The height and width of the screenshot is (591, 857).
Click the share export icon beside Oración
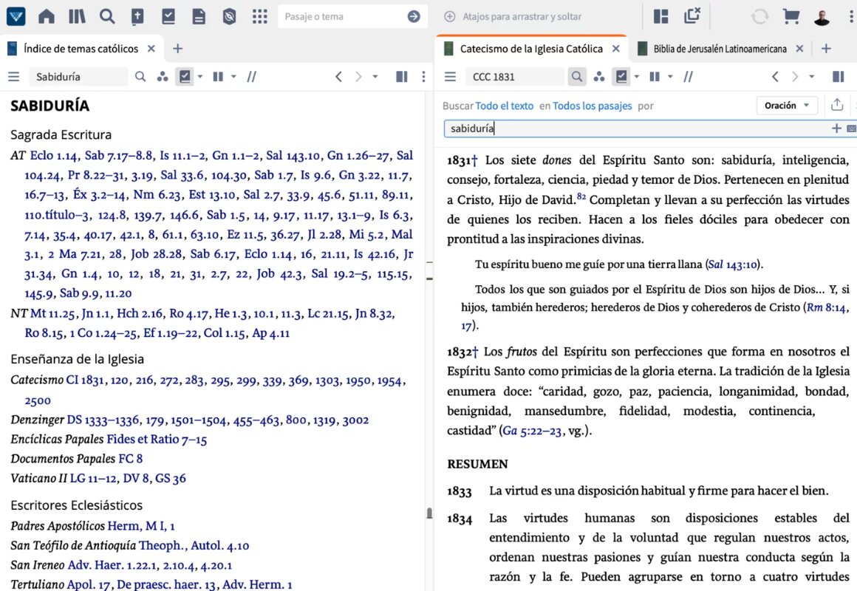(837, 105)
